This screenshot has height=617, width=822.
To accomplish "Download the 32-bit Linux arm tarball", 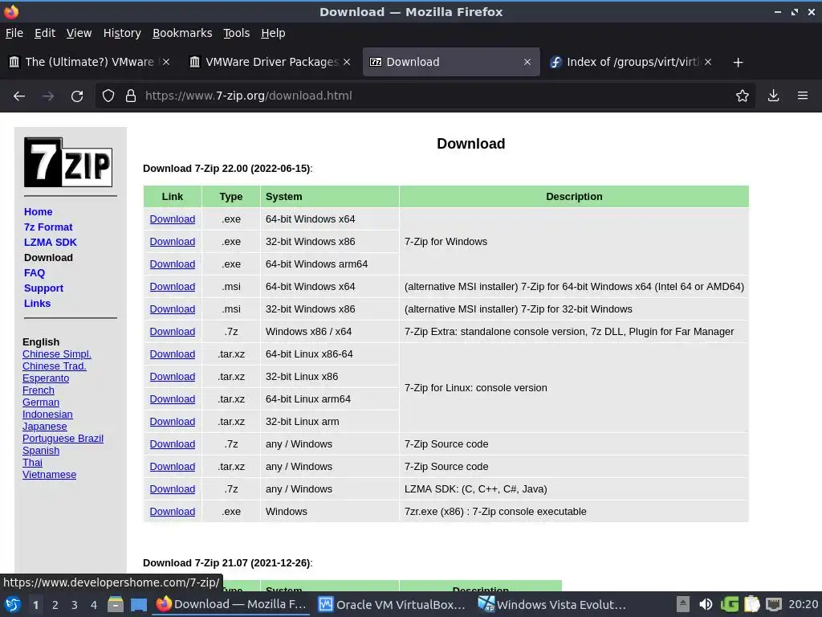I will (x=173, y=423).
